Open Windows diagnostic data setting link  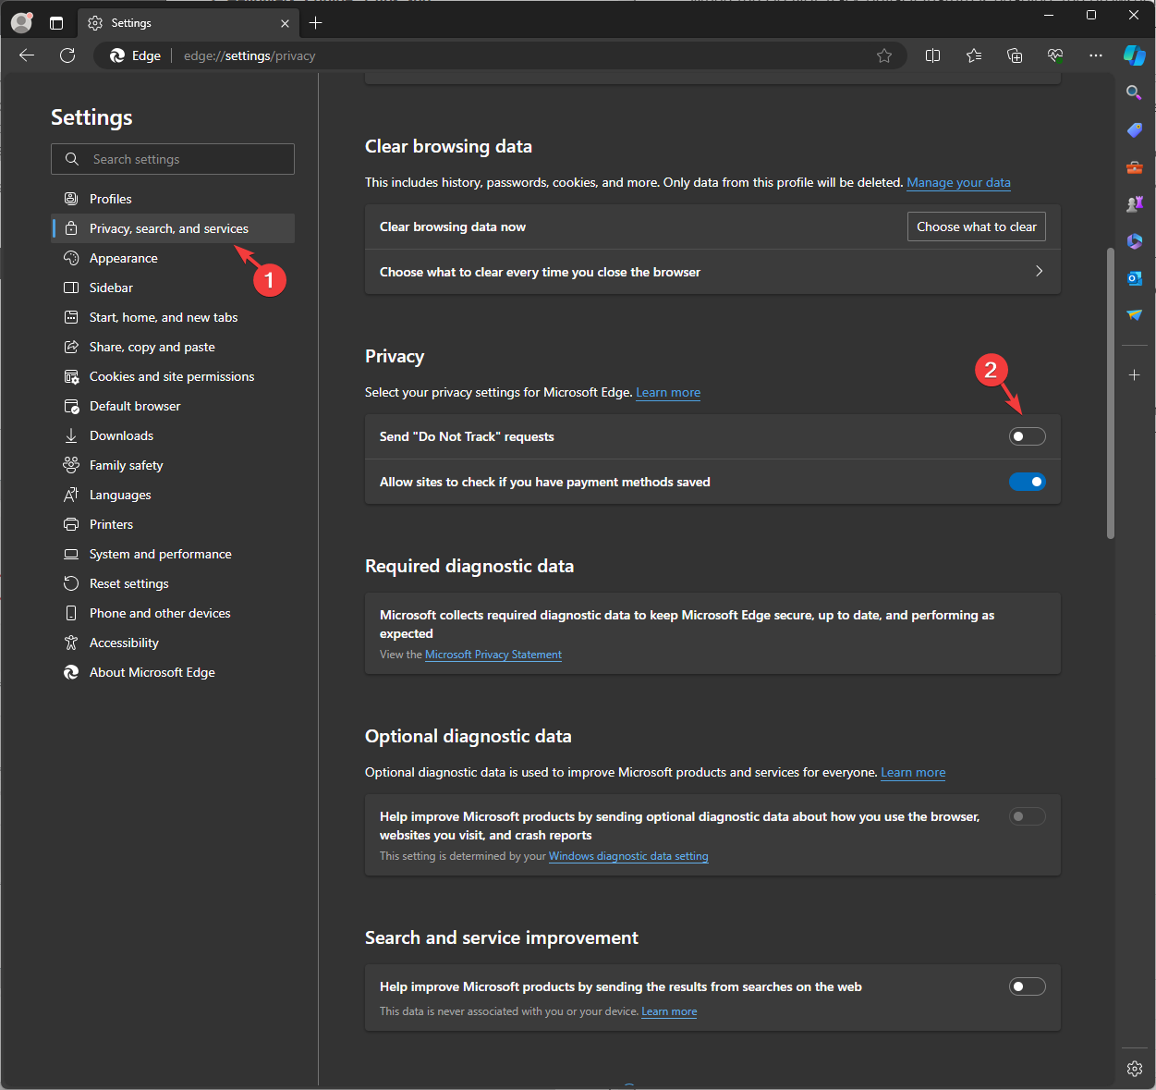point(628,856)
